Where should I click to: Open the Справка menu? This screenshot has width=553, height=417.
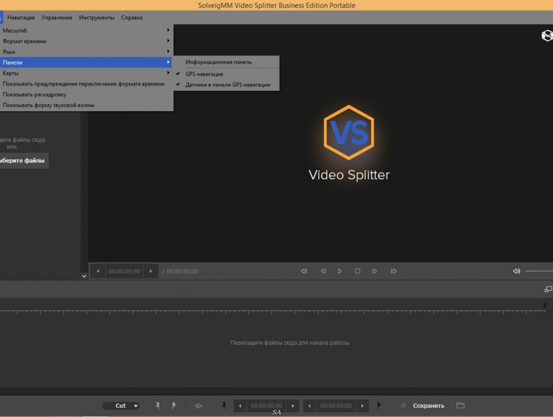click(132, 18)
